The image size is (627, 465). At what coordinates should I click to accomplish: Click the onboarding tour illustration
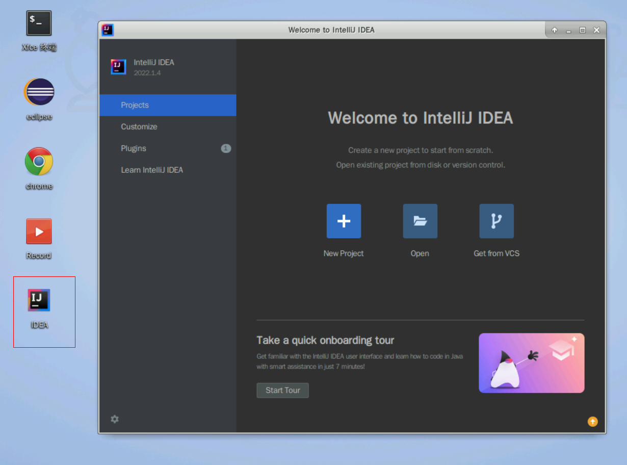(531, 363)
